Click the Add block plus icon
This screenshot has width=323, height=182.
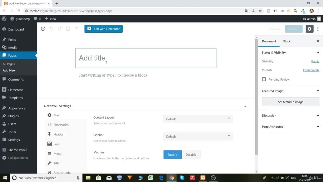tap(43, 29)
